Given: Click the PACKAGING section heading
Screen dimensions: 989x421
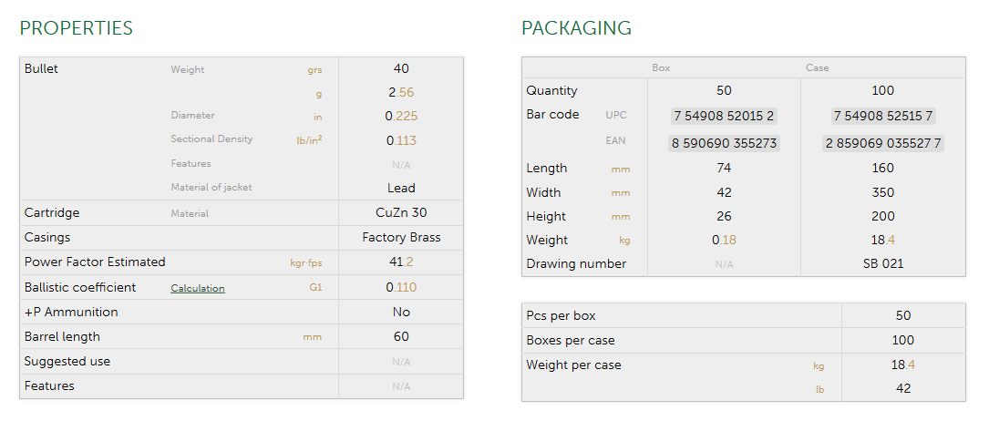Looking at the screenshot, I should (x=576, y=28).
